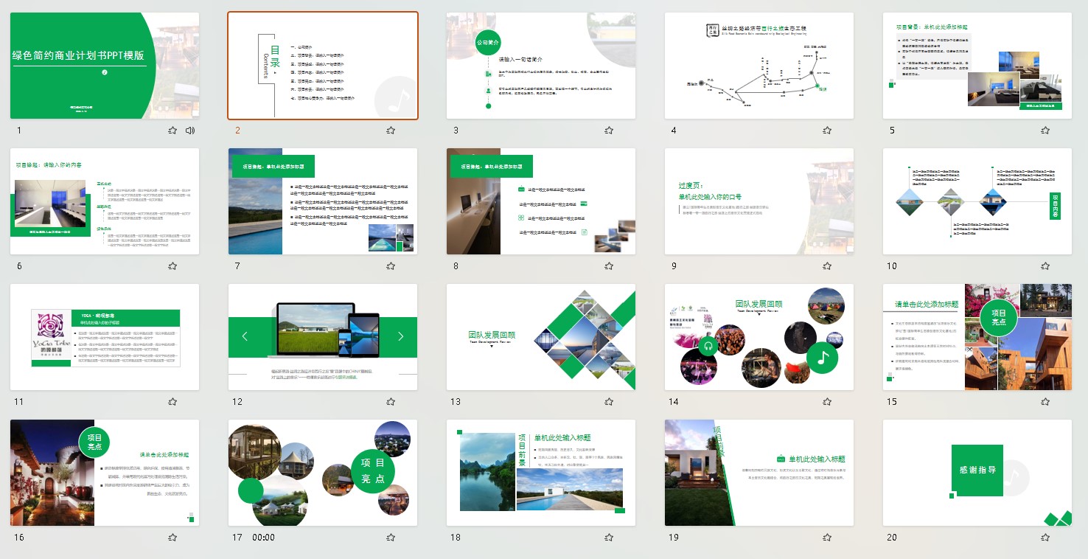Click the transition star under slide 2
The image size is (1088, 559).
[391, 131]
